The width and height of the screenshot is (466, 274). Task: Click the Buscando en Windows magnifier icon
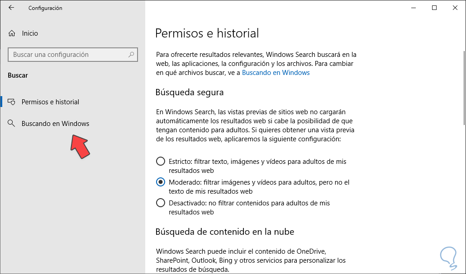click(x=12, y=124)
